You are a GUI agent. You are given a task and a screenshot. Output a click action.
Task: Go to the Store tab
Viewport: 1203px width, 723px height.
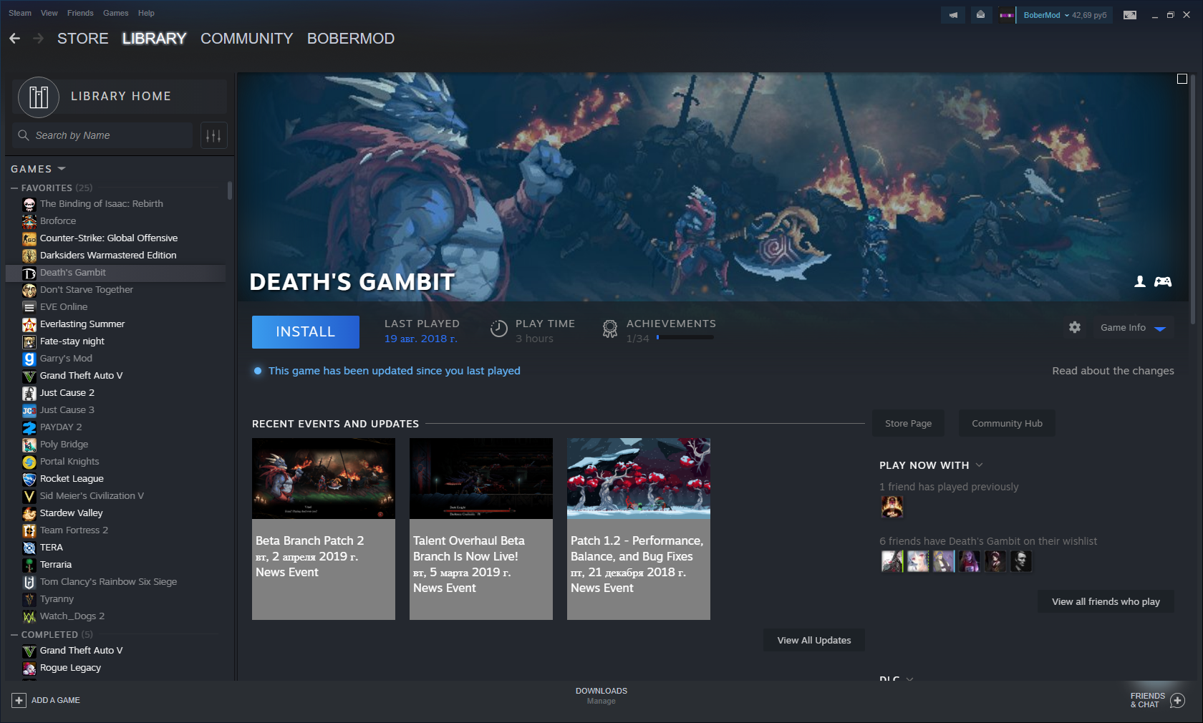pos(83,39)
